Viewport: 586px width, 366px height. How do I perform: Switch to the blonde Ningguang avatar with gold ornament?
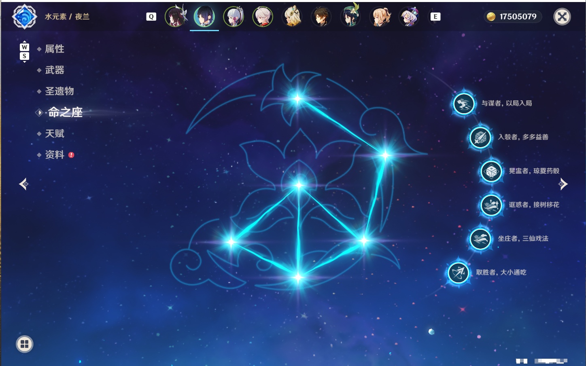(x=292, y=17)
